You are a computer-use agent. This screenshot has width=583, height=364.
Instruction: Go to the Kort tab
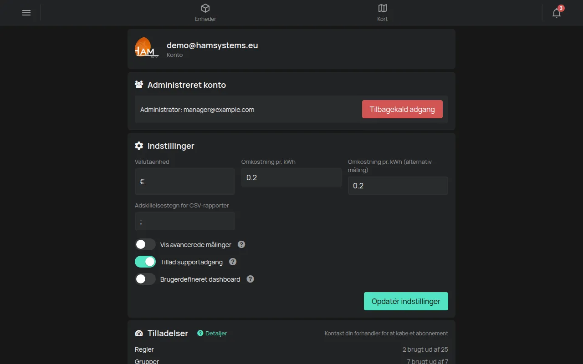(x=383, y=13)
